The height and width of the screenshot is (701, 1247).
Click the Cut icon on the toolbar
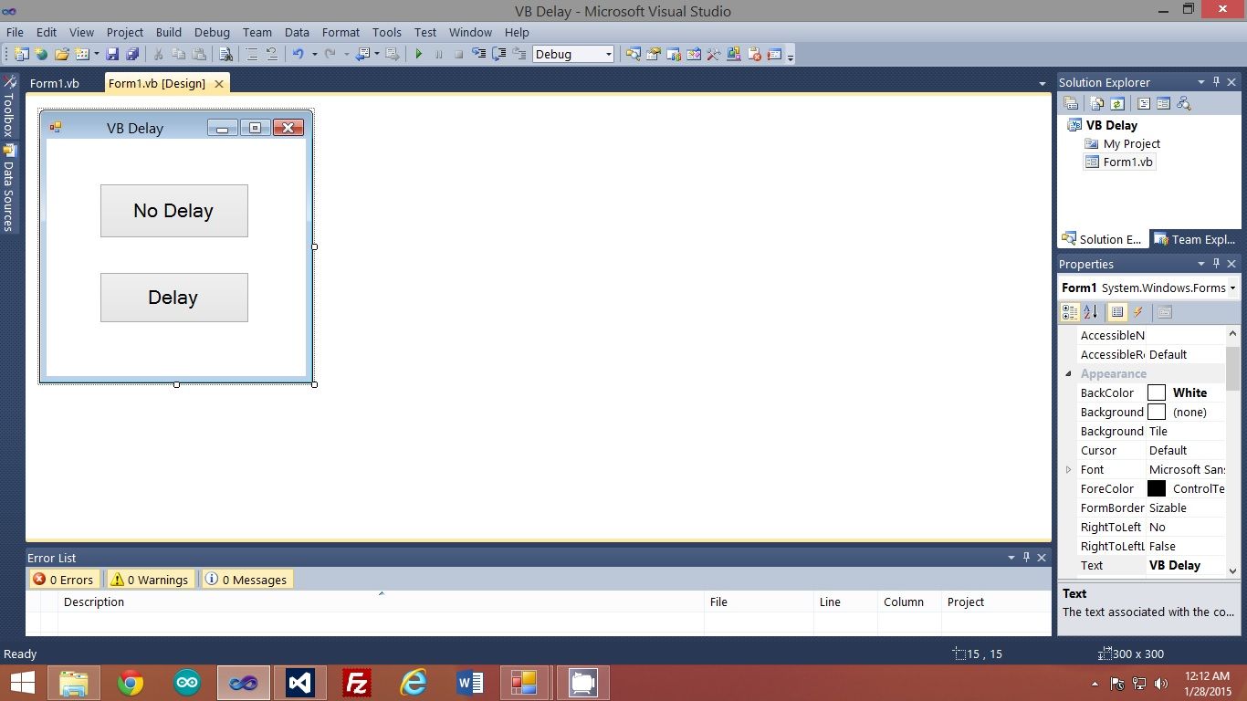tap(157, 54)
